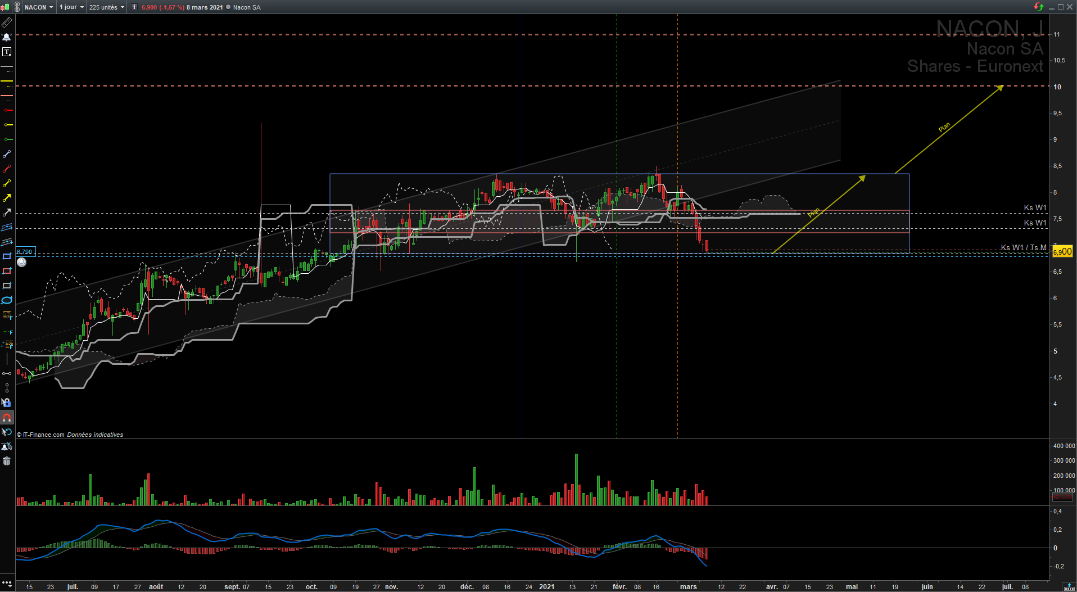Image resolution: width=1077 pixels, height=592 pixels.
Task: Open the IT-Finance.com link
Action: pos(43,435)
